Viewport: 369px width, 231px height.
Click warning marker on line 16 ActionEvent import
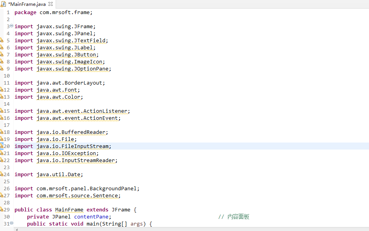click(x=2, y=118)
